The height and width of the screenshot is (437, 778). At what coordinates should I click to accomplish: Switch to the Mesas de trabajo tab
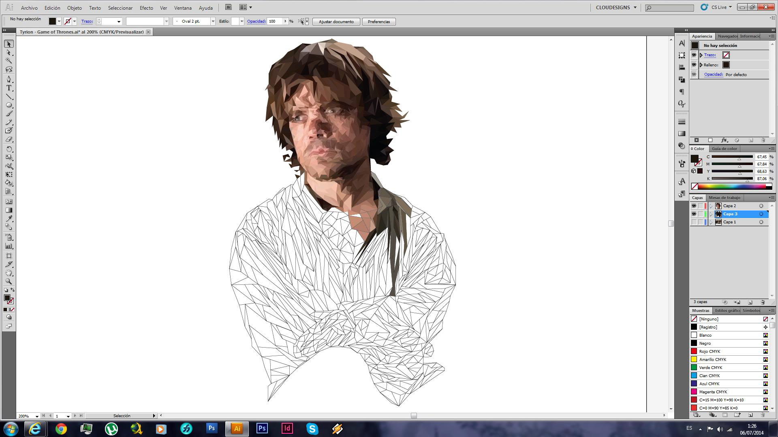724,197
